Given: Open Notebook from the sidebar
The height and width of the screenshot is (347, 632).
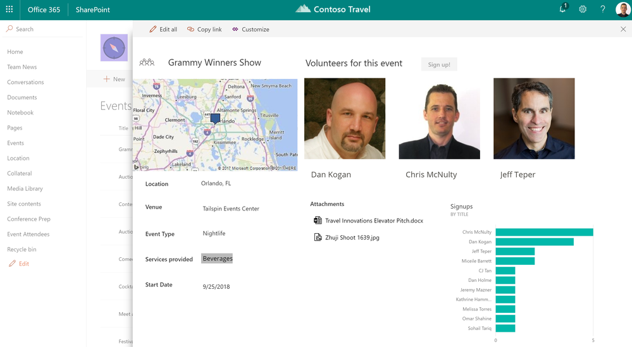Looking at the screenshot, I should [x=20, y=113].
